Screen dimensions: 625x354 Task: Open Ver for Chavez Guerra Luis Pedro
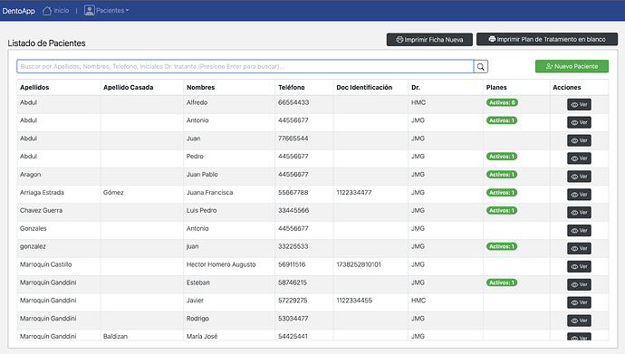(x=579, y=212)
